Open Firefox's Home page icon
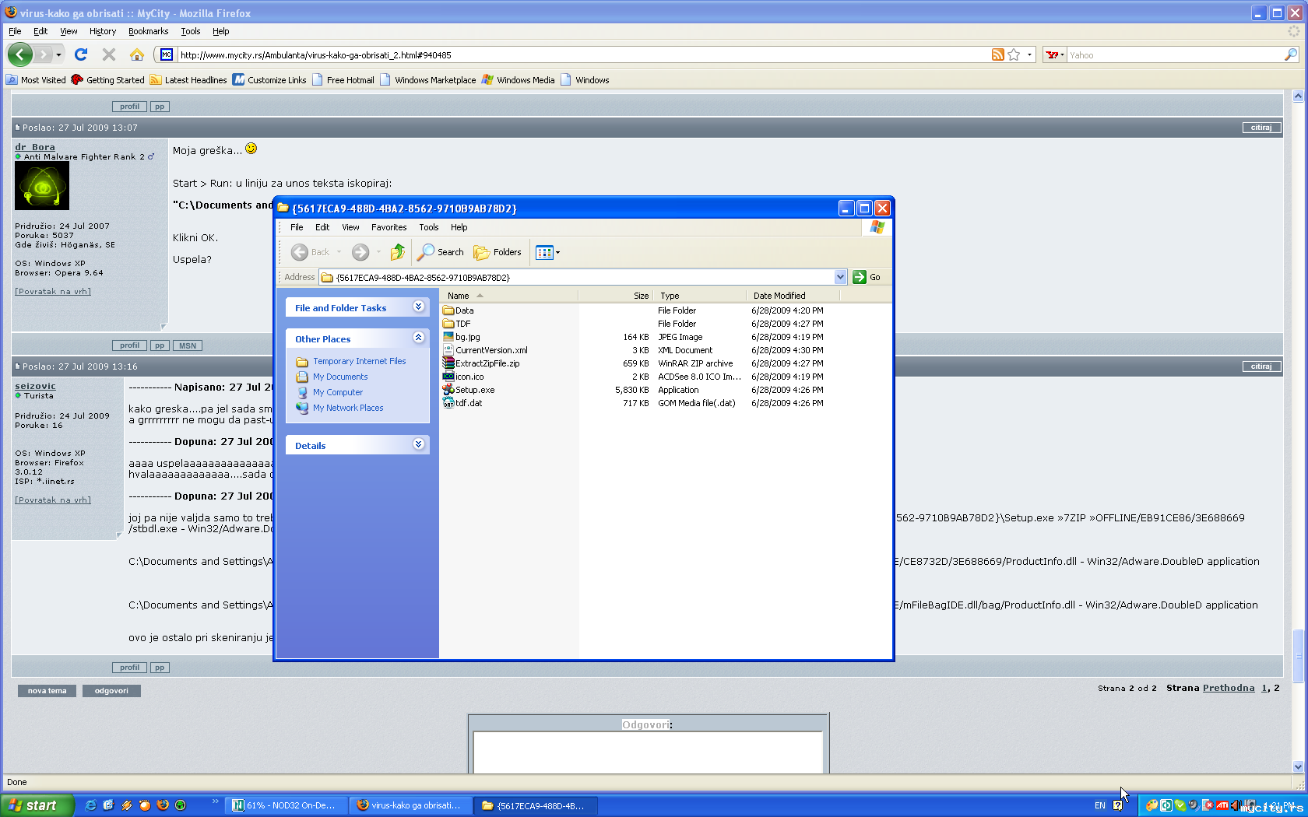Screen dimensions: 1308x817 pyautogui.click(x=137, y=54)
